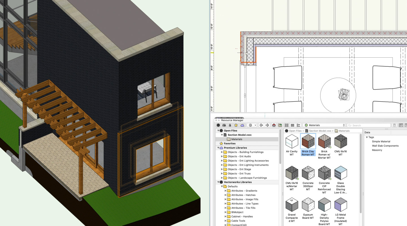Expand Attributes - Hatches folder
Image resolution: width=407 pixels, height=226 pixels.
[226, 195]
